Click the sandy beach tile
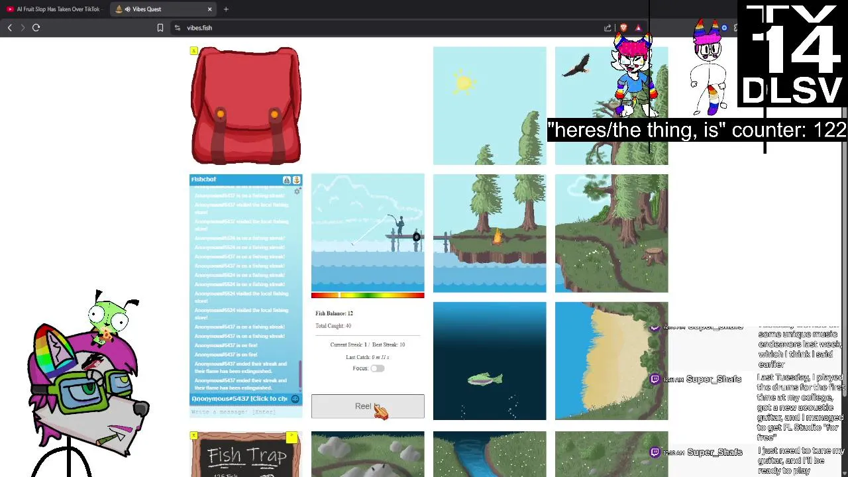This screenshot has height=477, width=848. click(x=611, y=361)
